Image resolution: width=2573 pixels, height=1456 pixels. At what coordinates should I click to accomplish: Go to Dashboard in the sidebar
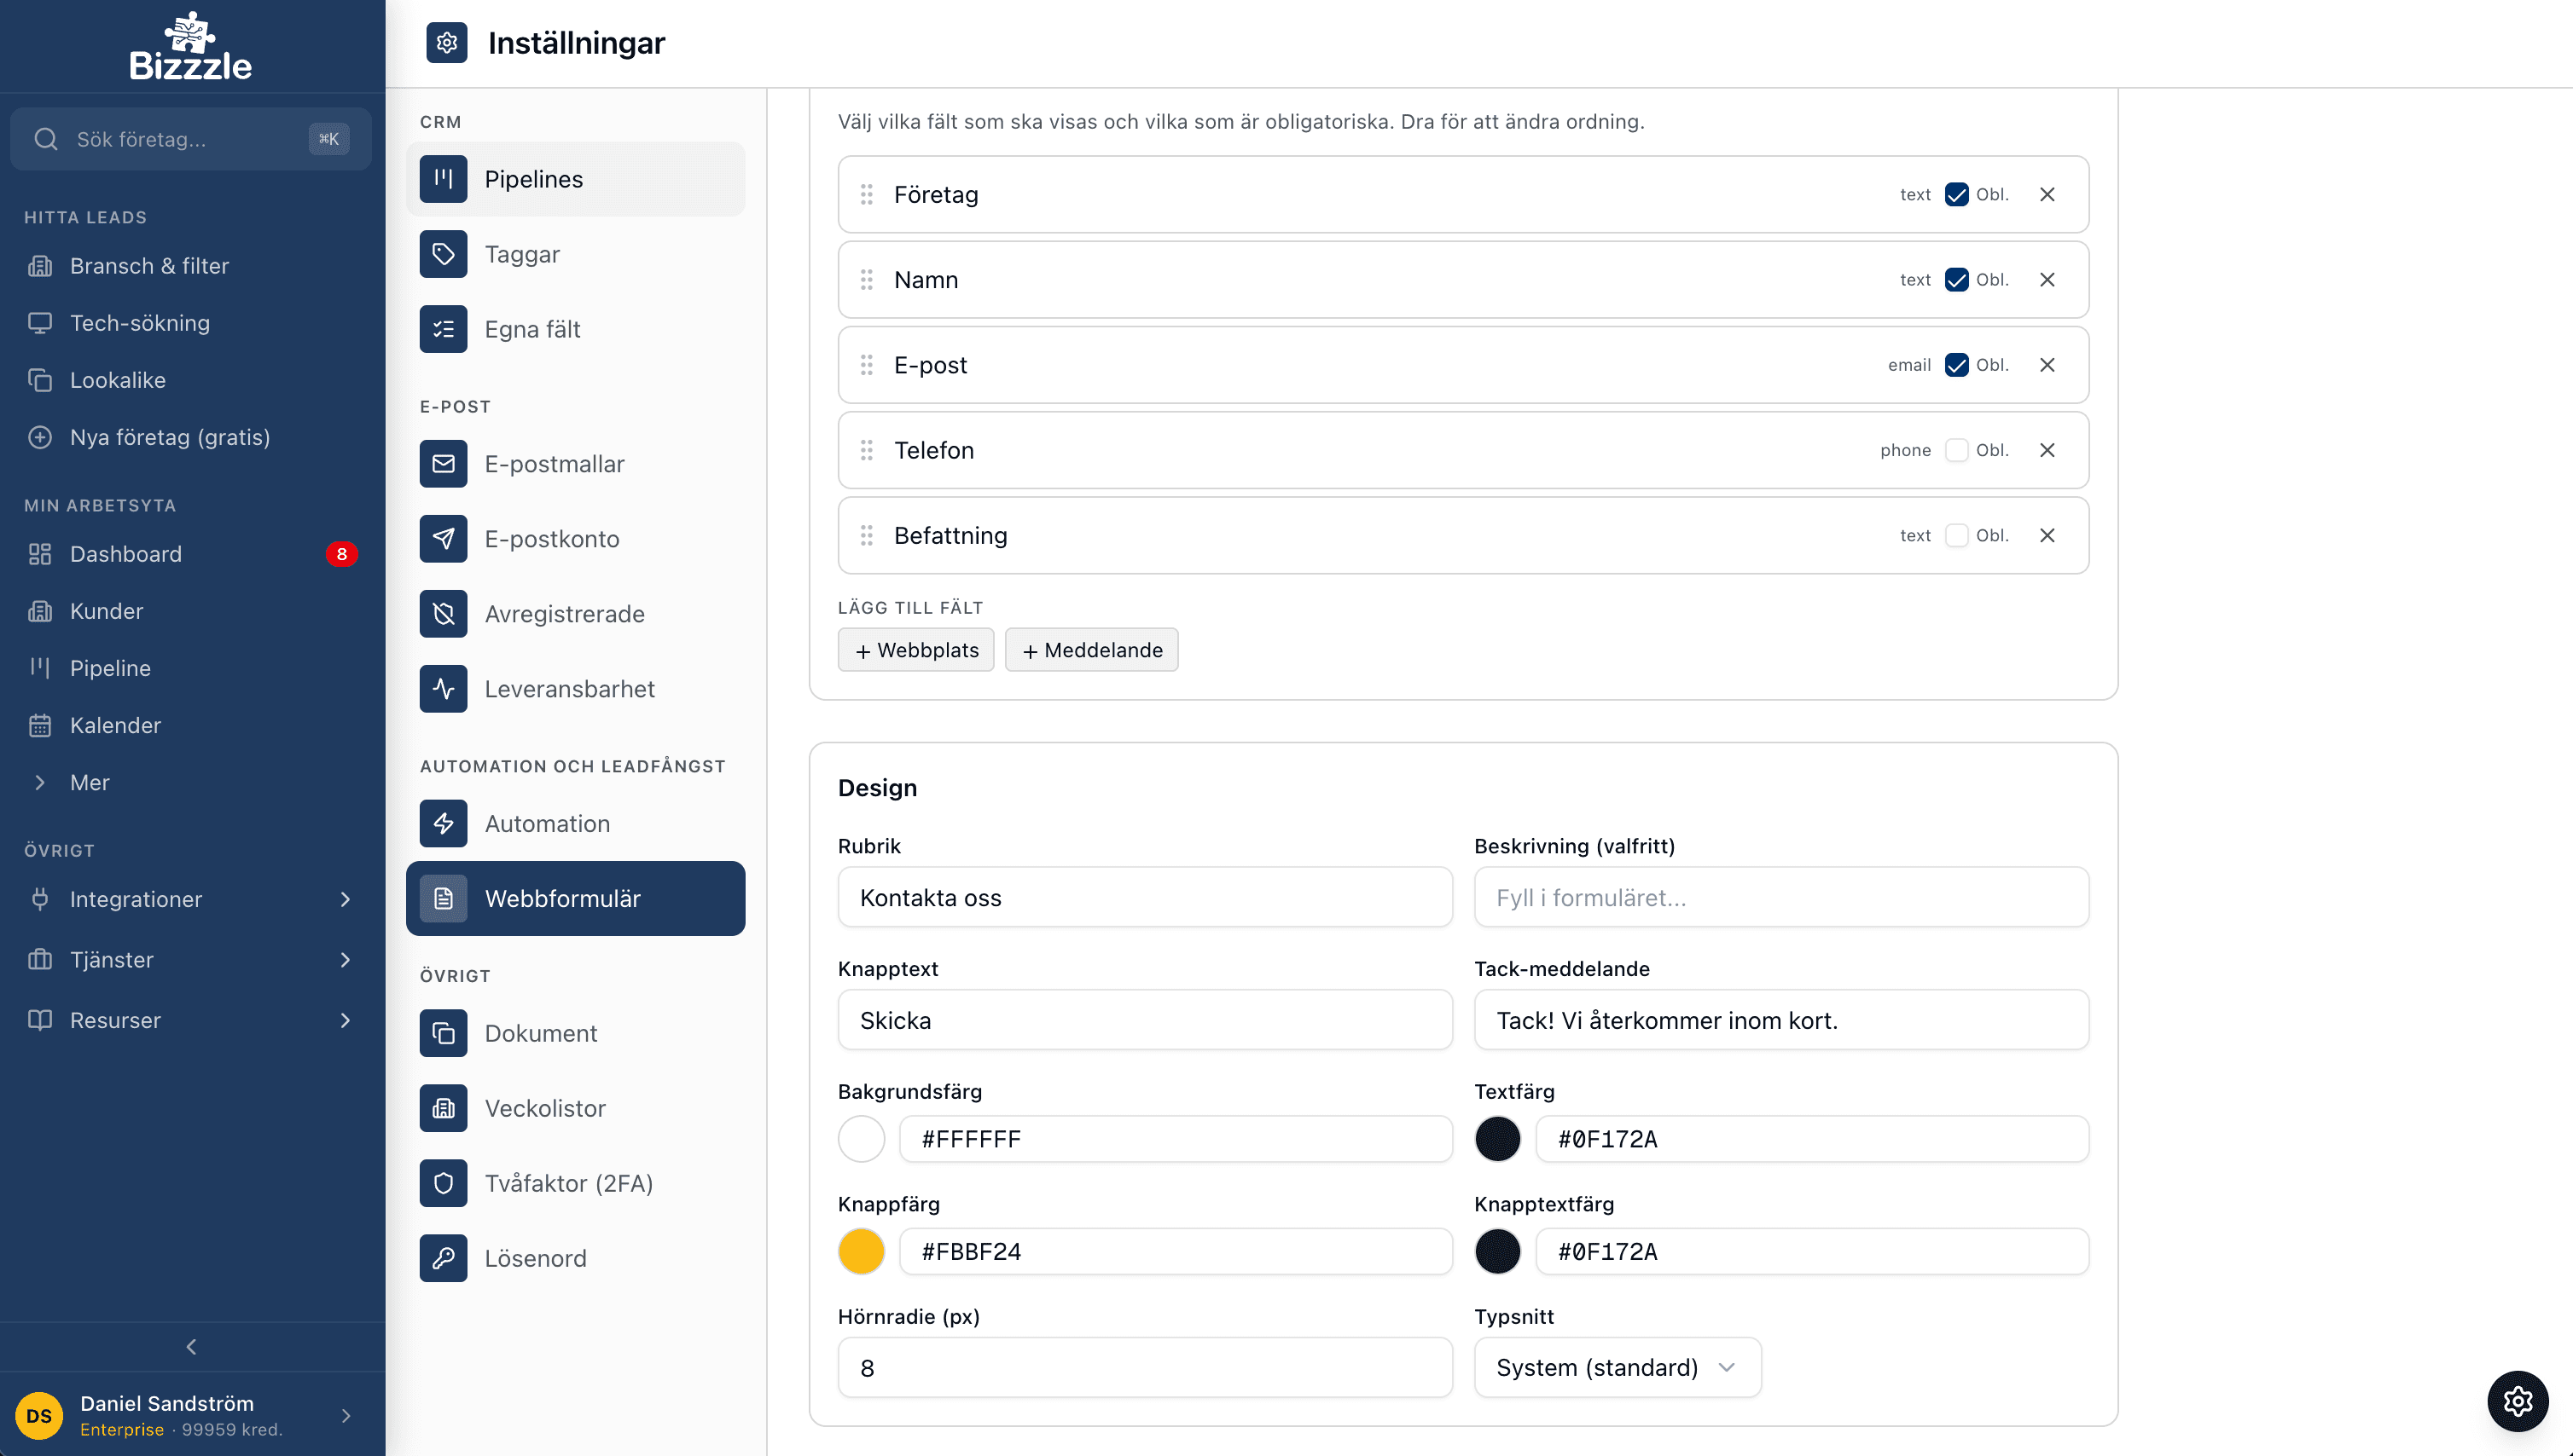(x=126, y=554)
